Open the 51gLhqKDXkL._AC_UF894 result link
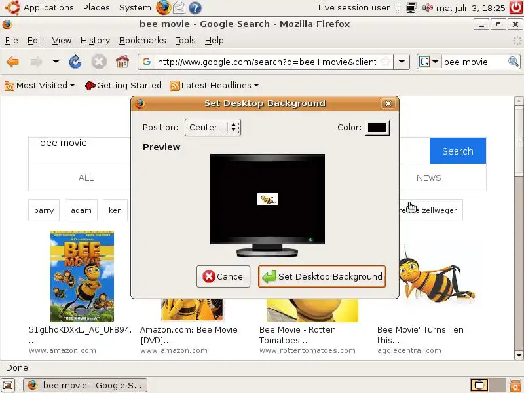Screen dimensions: 524x393 [80, 335]
